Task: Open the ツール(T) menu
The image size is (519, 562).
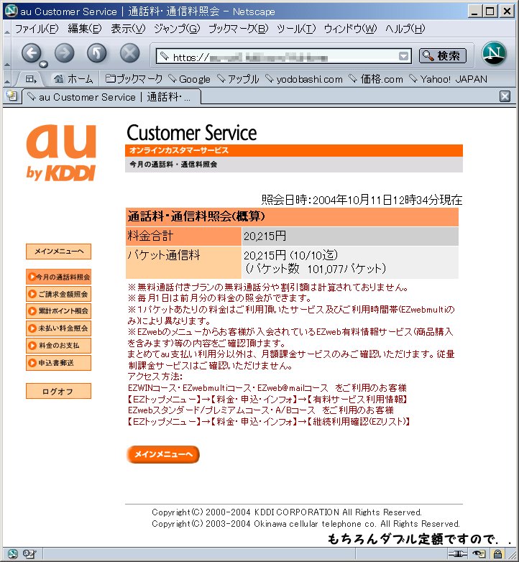Action: pyautogui.click(x=296, y=28)
